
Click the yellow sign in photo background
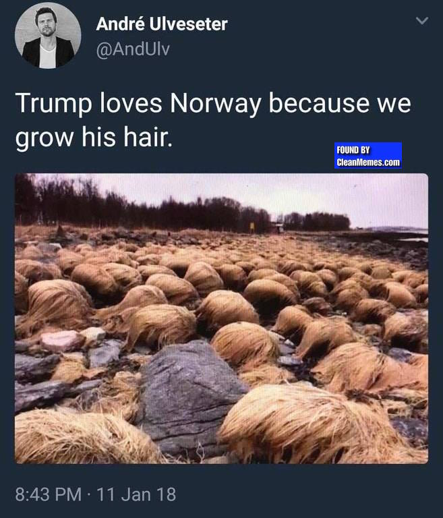pos(252,227)
